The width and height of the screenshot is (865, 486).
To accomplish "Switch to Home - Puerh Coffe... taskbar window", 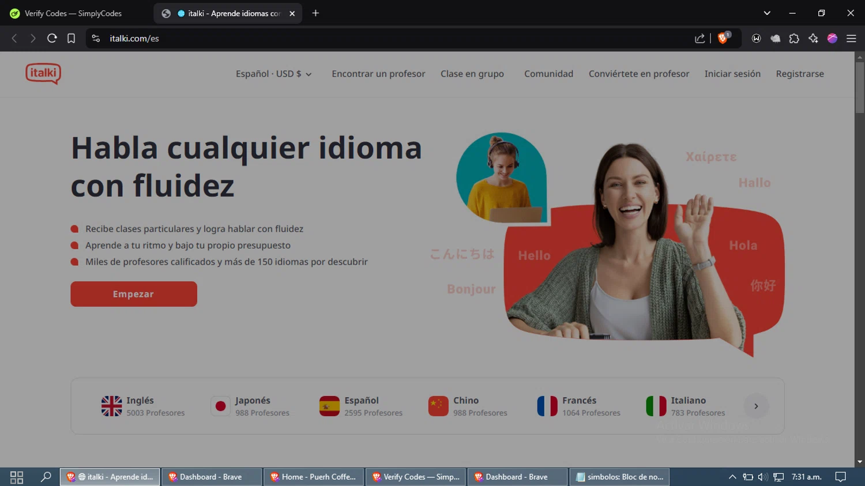I will click(x=314, y=477).
